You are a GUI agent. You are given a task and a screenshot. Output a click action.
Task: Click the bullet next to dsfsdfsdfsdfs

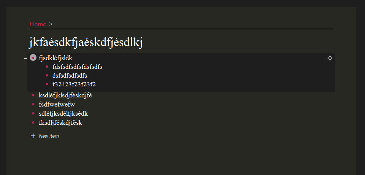coord(47,75)
